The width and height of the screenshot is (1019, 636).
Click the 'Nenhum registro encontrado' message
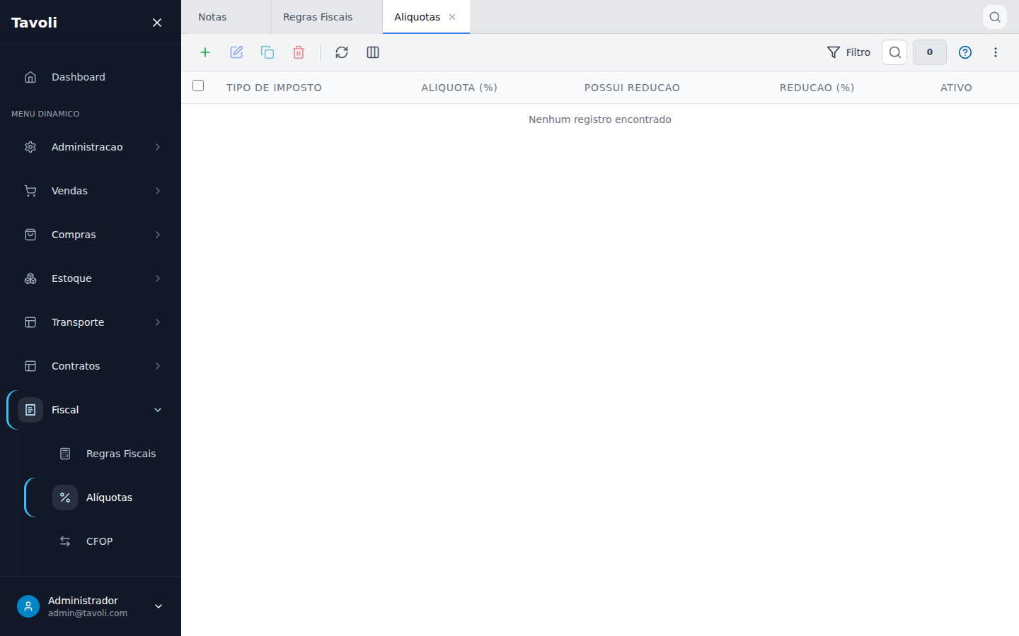tap(600, 119)
